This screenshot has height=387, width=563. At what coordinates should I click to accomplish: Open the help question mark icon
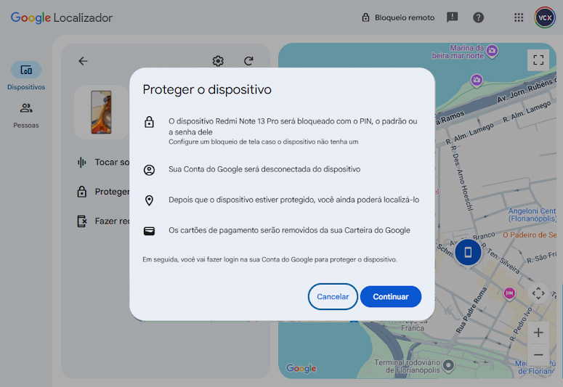click(478, 17)
